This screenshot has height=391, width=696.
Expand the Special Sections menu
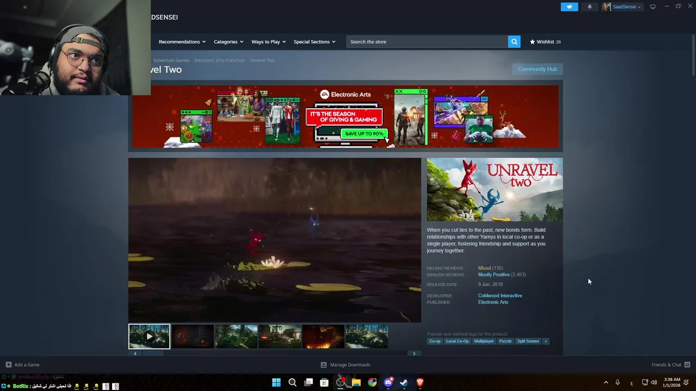click(314, 42)
